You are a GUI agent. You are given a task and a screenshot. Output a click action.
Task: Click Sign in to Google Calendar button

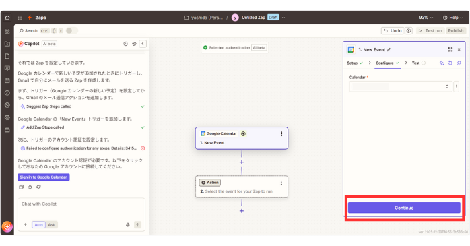pos(44,177)
